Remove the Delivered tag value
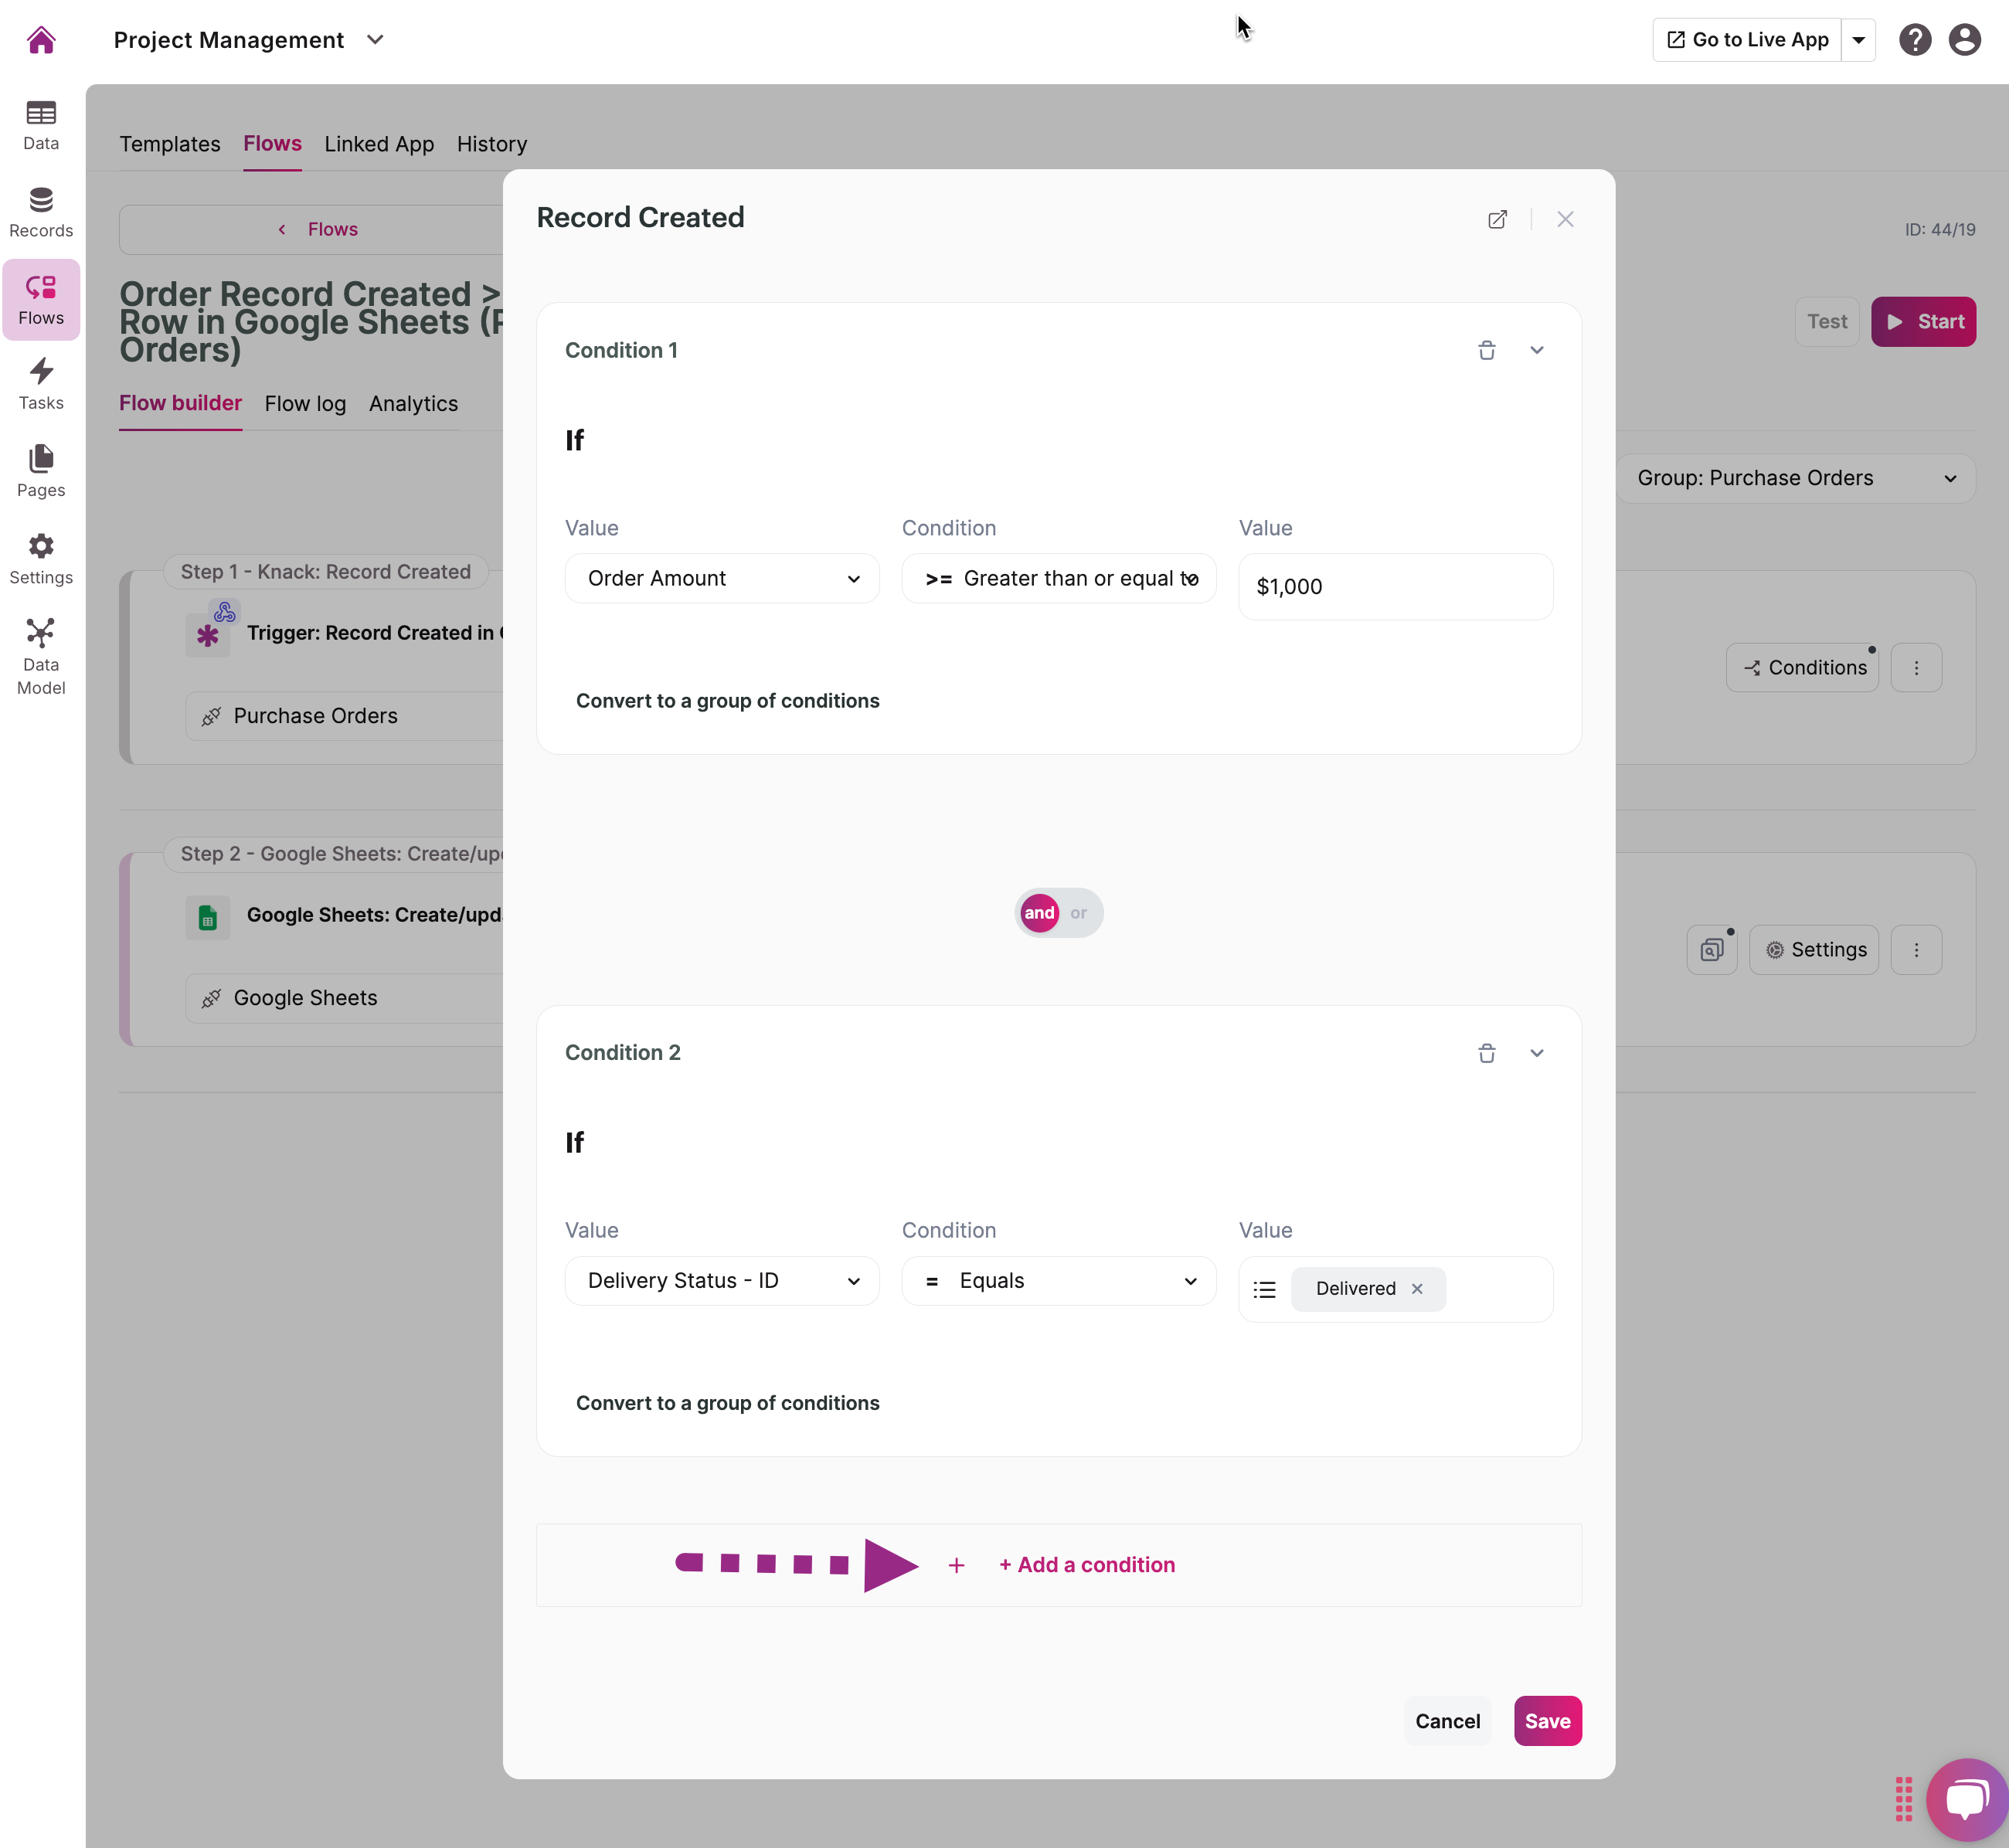The image size is (2009, 1848). pos(1416,1289)
